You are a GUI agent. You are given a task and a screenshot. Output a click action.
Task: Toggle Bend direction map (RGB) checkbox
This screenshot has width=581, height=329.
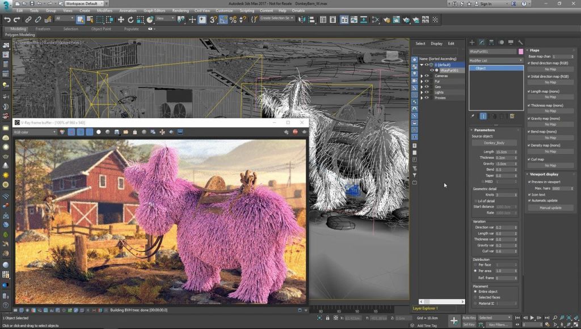(529, 63)
